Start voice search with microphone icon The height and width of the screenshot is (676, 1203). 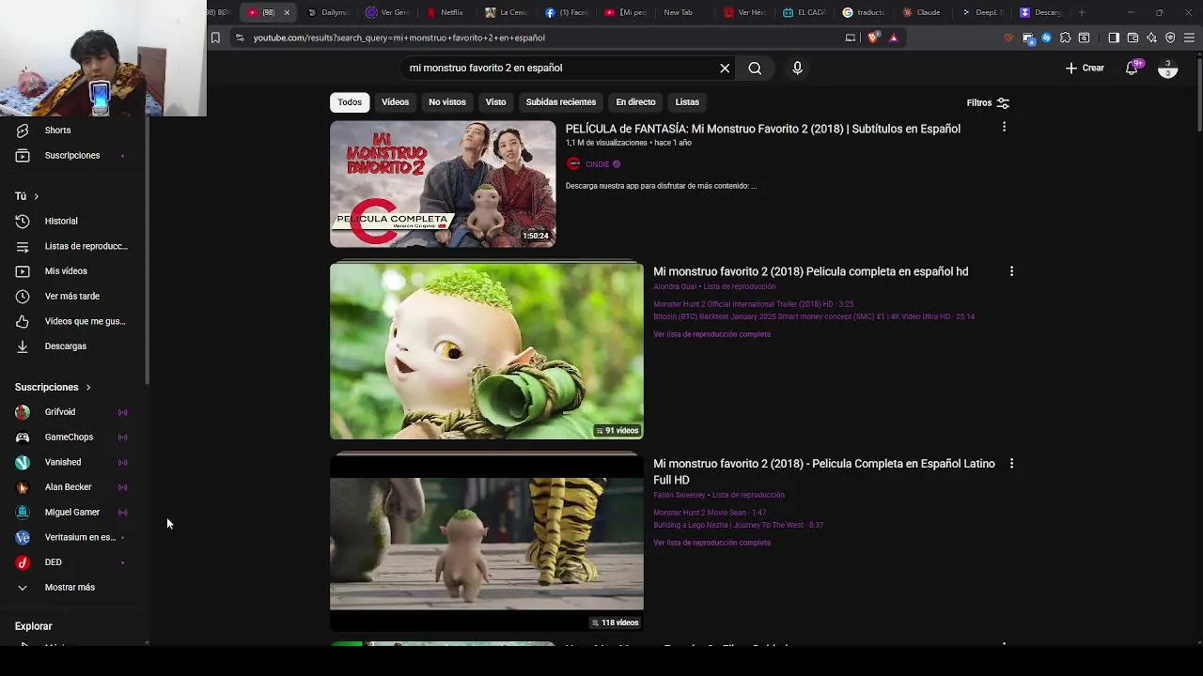point(797,68)
